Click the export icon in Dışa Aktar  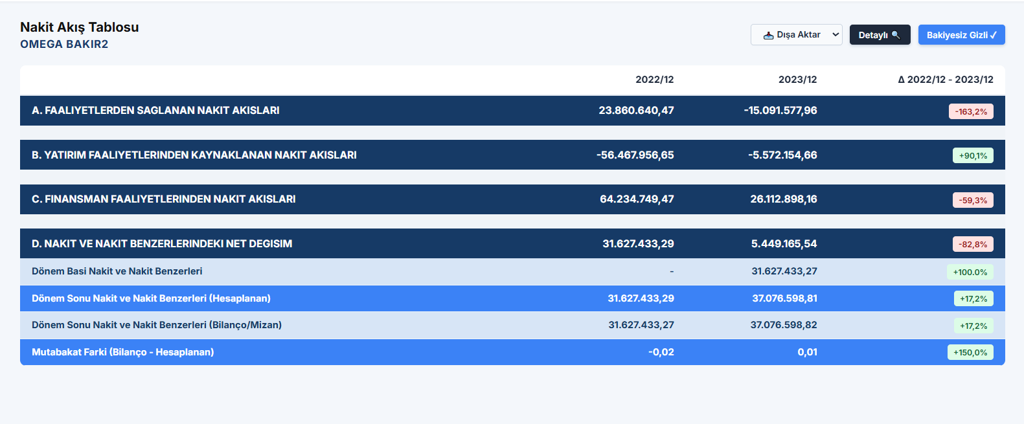click(x=768, y=35)
